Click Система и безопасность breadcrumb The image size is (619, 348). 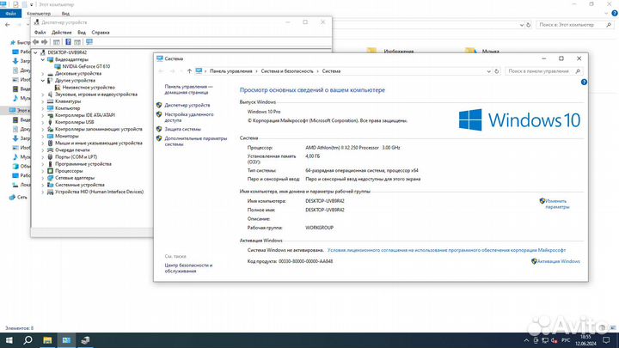tap(286, 71)
